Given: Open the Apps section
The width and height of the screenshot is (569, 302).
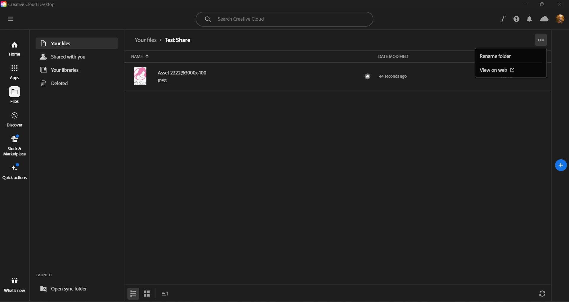Looking at the screenshot, I should (x=15, y=72).
